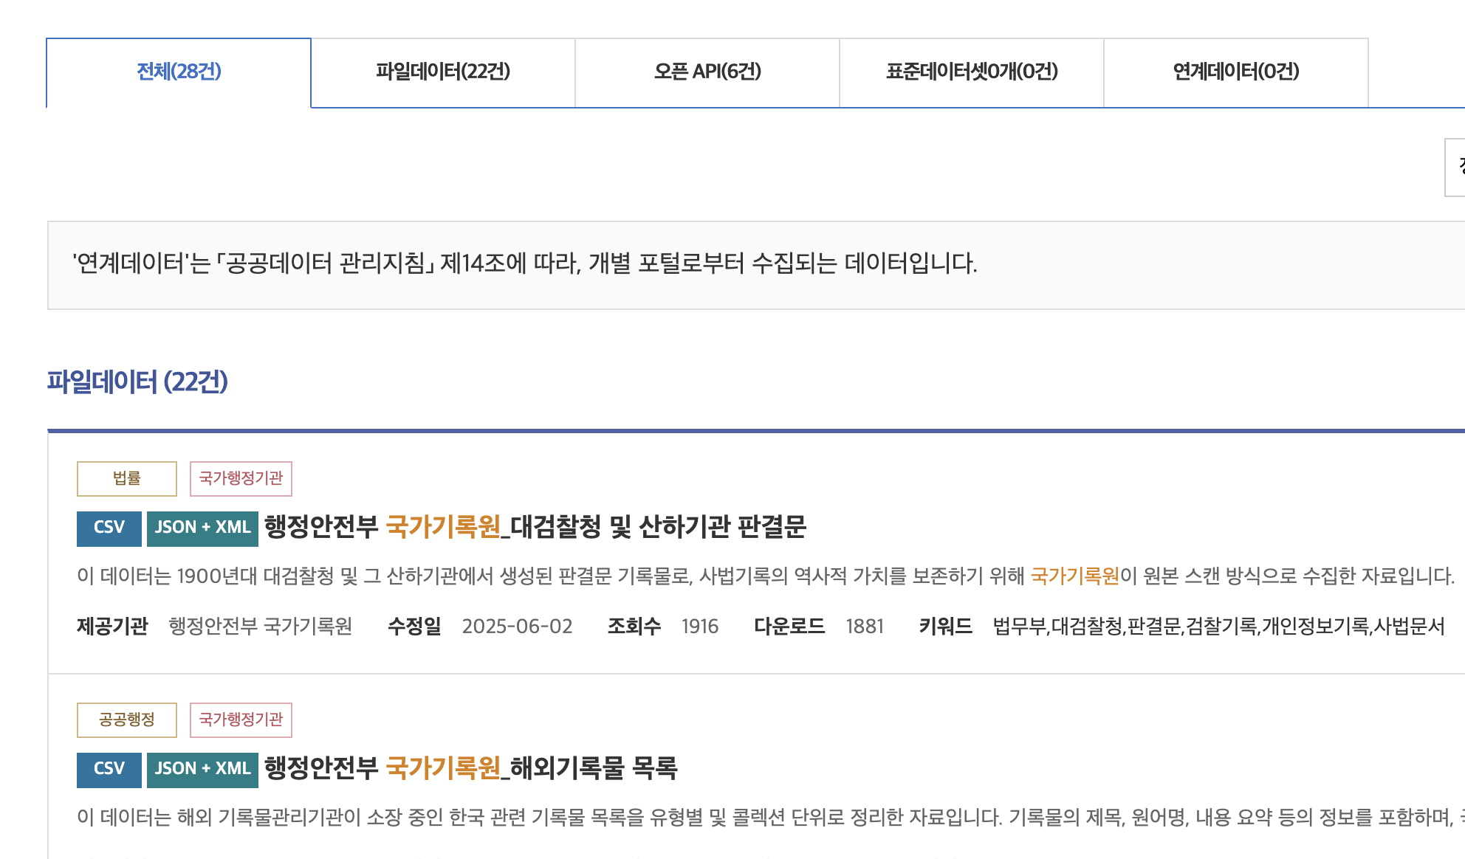
Task: Click the 국가행정기관 badge on second dataset
Action: coord(241,720)
